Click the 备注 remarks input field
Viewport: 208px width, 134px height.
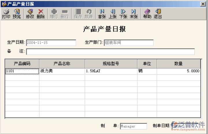coord(110,52)
